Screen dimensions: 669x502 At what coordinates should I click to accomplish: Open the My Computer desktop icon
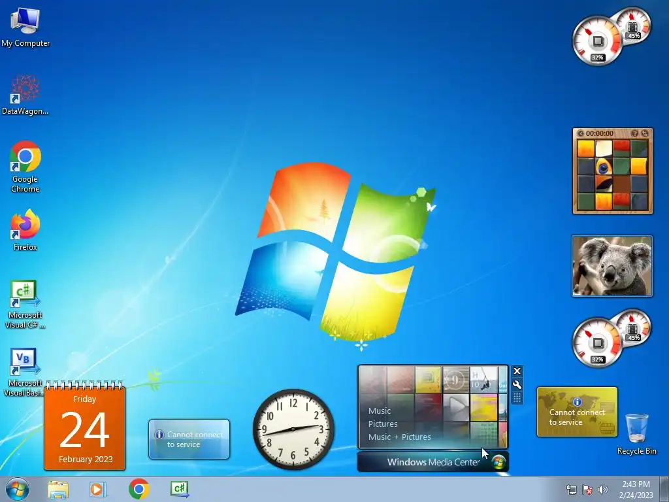(25, 26)
